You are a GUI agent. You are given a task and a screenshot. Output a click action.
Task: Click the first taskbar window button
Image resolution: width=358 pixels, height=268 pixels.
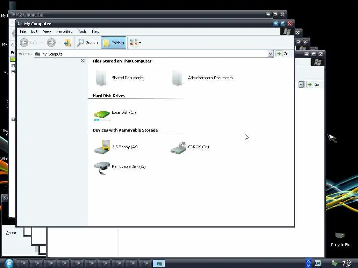pos(22,264)
